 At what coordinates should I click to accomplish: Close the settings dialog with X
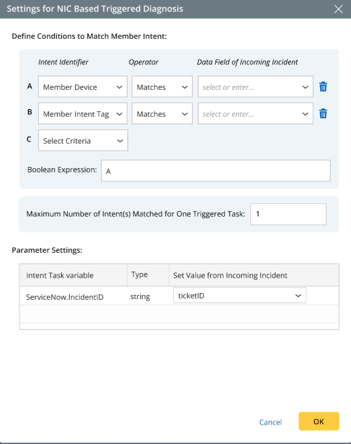coord(338,9)
